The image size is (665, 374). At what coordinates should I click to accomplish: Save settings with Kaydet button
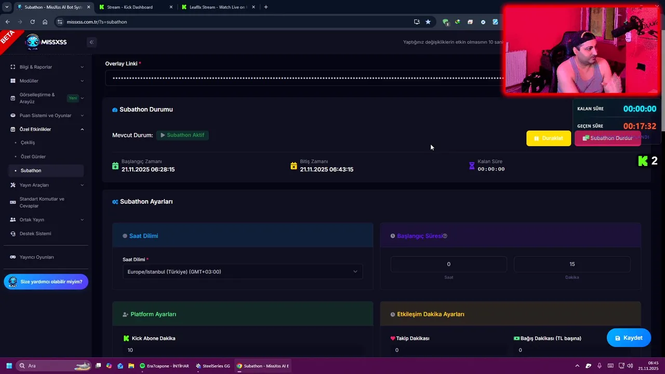(x=629, y=338)
